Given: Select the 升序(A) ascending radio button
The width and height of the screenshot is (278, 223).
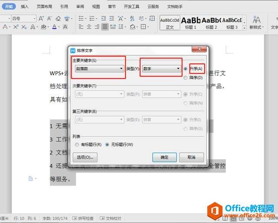Looking at the screenshot, I should coord(185,69).
